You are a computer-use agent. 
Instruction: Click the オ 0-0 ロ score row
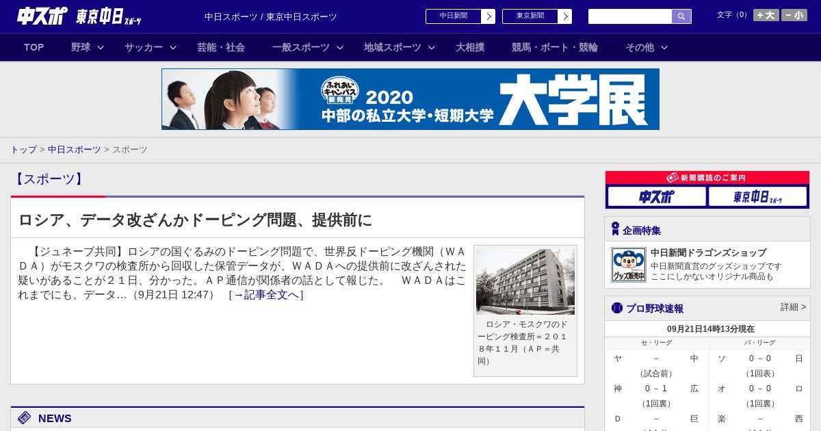point(759,389)
